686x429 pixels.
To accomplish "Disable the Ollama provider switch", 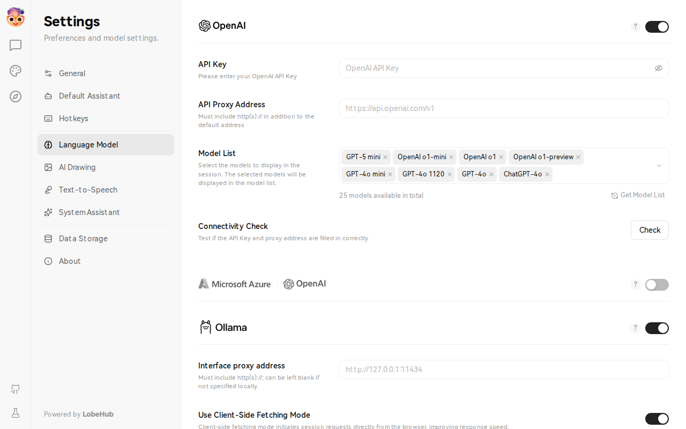I will (657, 328).
